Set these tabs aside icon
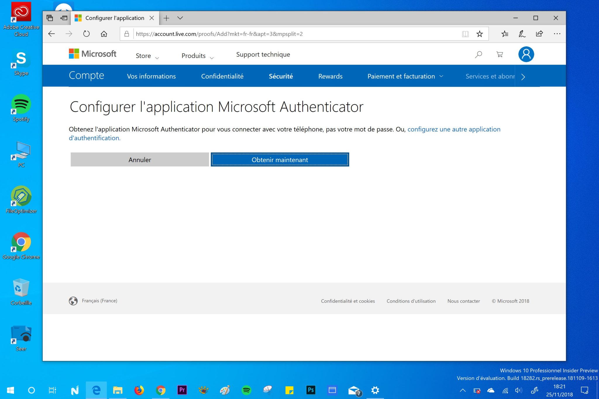The width and height of the screenshot is (599, 399). coord(64,18)
